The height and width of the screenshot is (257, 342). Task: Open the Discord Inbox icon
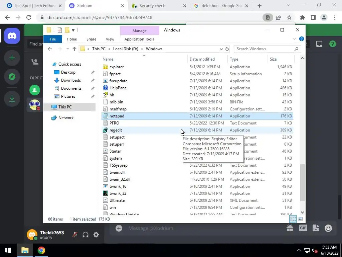[x=319, y=44]
